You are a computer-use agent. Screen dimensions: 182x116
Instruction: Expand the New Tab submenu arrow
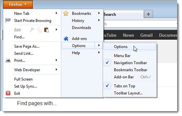(x=56, y=13)
